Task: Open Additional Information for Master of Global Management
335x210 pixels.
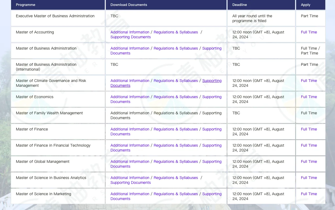Action: (130, 161)
